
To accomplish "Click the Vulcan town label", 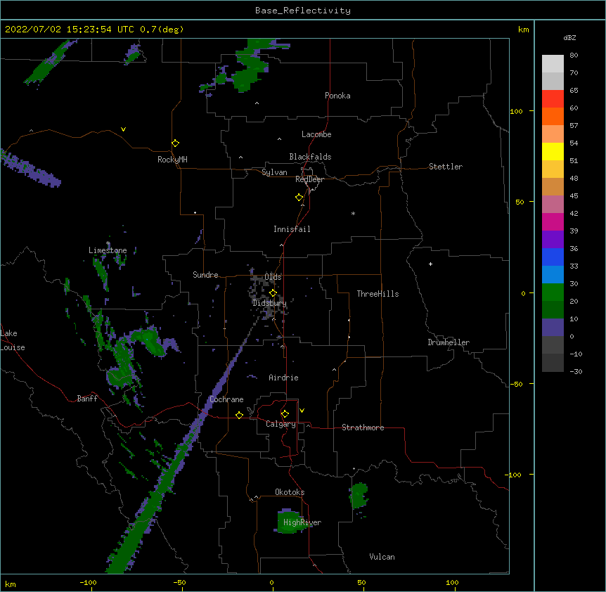I will (382, 557).
